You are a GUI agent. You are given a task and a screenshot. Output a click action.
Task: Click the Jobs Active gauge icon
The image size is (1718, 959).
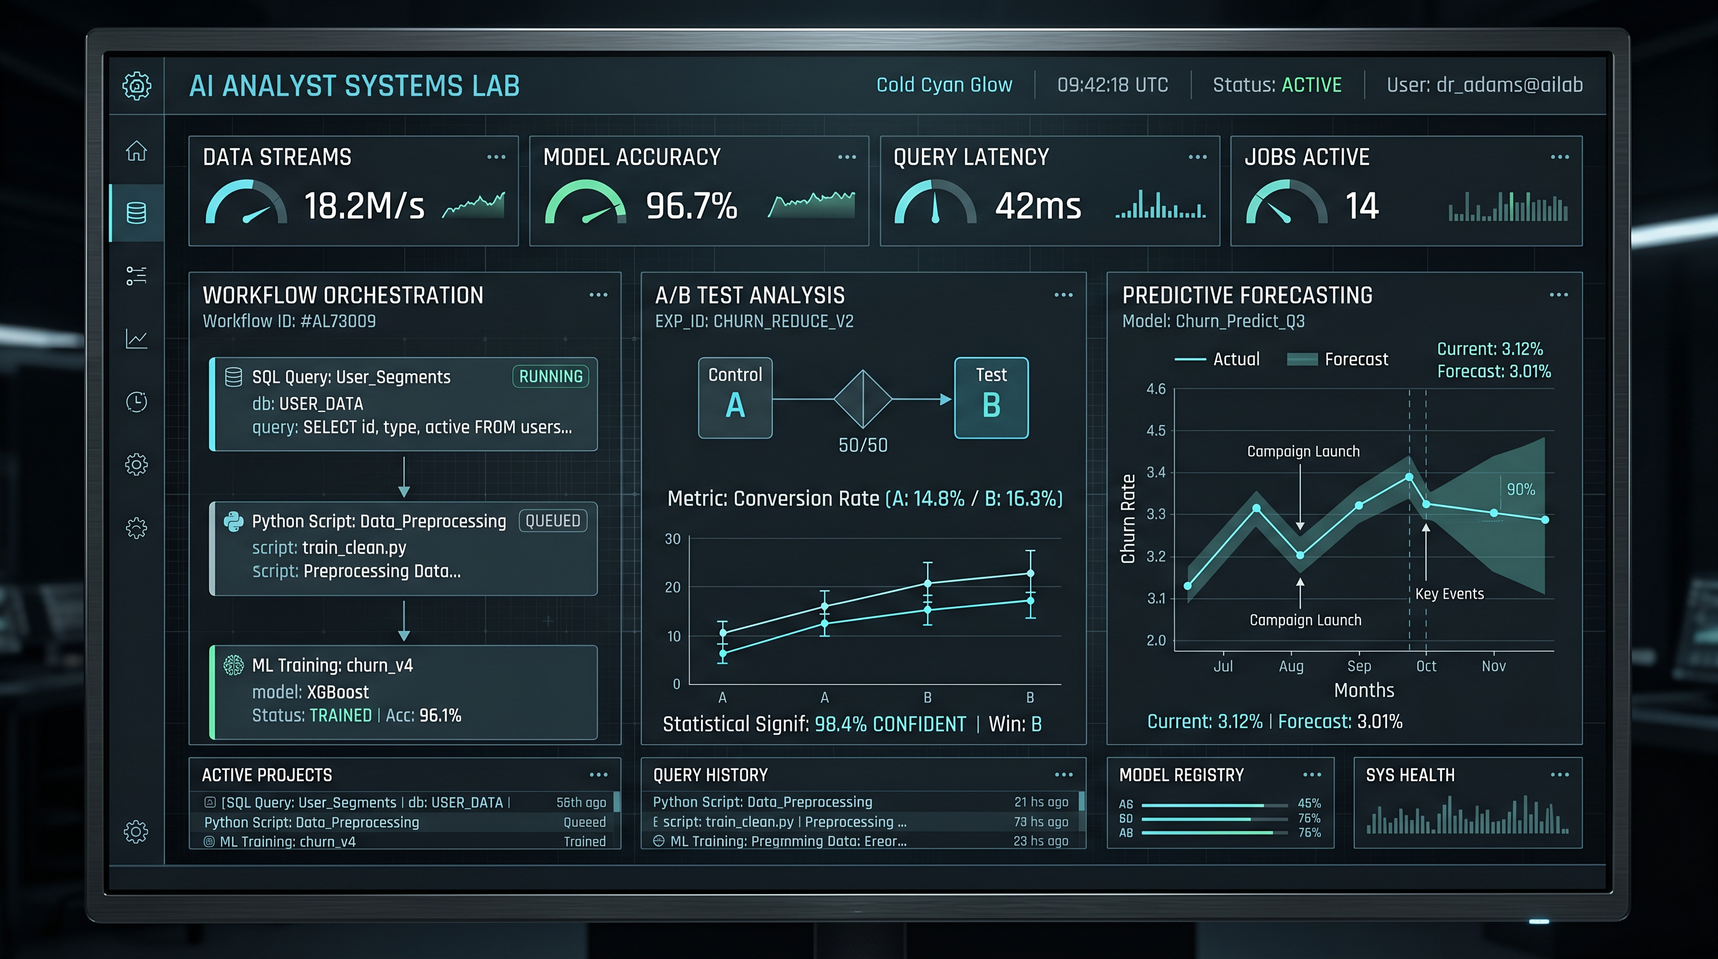(x=1287, y=202)
